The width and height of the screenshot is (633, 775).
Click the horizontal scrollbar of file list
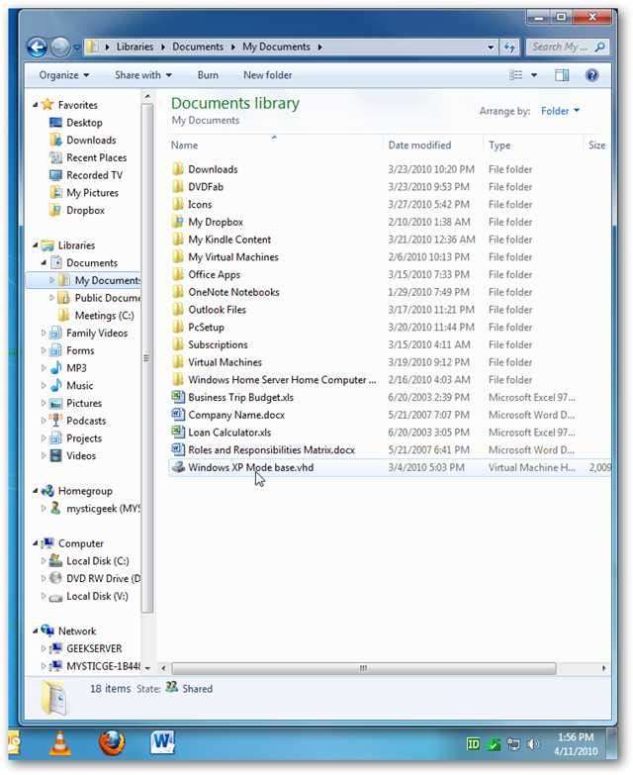[x=363, y=668]
